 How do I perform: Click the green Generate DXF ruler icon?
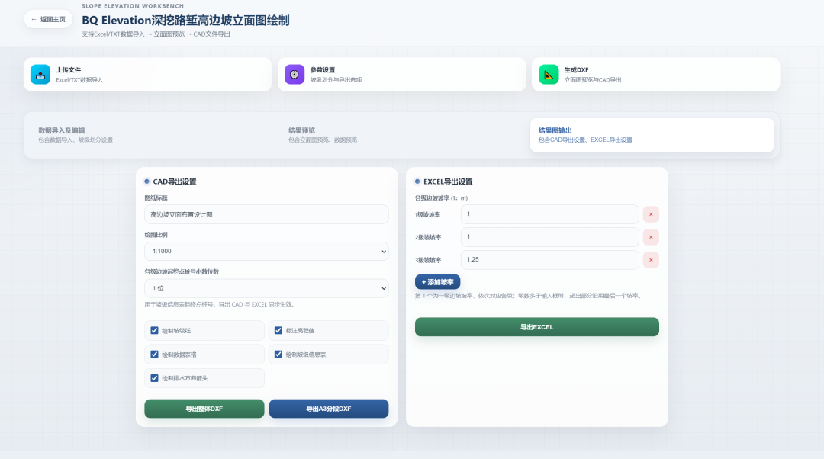click(549, 75)
